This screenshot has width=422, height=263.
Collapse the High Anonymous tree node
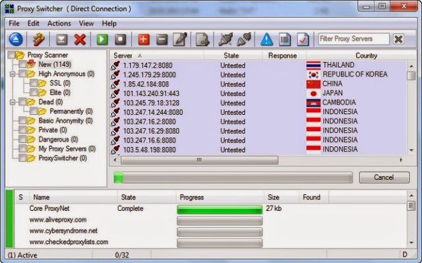coord(13,74)
